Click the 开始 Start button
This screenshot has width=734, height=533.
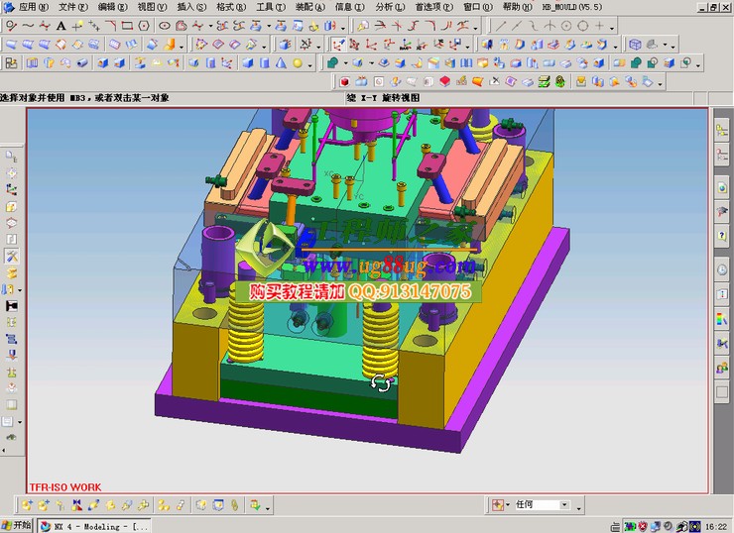point(17,525)
